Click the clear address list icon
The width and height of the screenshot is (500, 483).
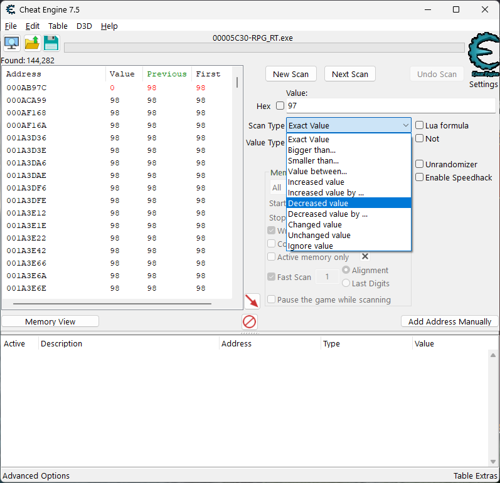tap(249, 321)
